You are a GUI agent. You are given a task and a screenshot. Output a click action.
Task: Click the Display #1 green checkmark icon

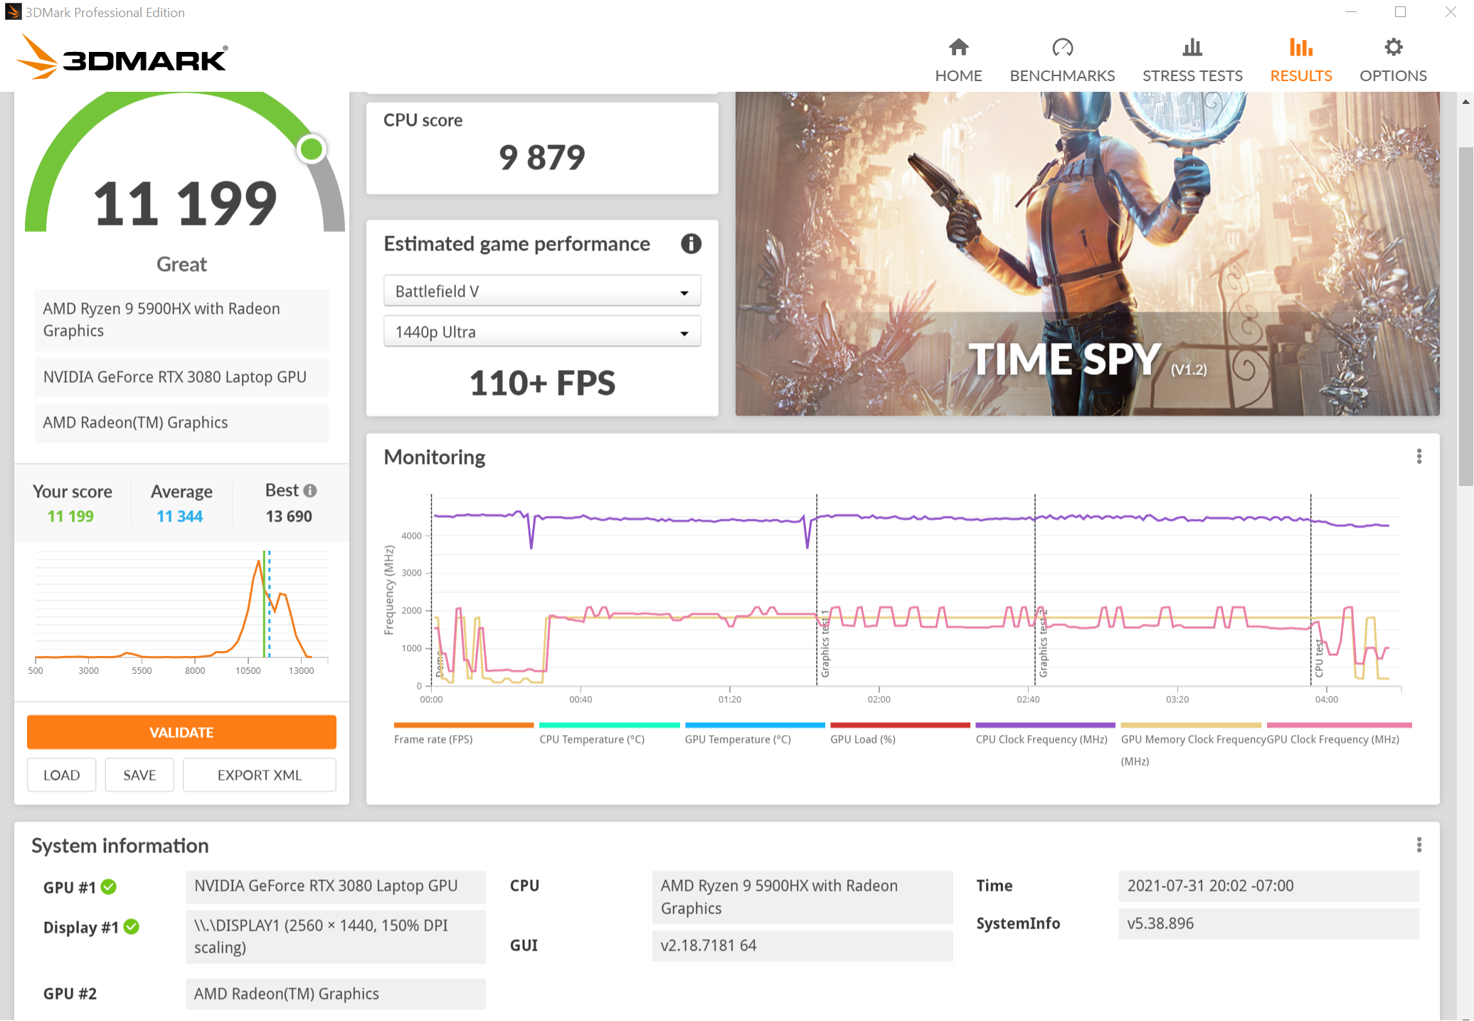tap(131, 927)
